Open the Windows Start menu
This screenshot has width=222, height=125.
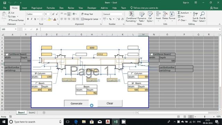click(4, 122)
